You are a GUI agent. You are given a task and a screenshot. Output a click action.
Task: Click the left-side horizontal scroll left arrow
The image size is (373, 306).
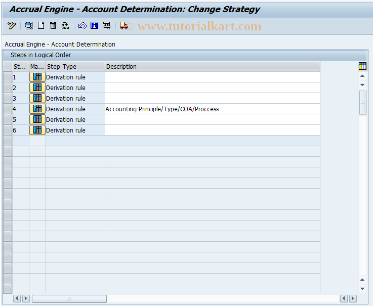pos(17,298)
